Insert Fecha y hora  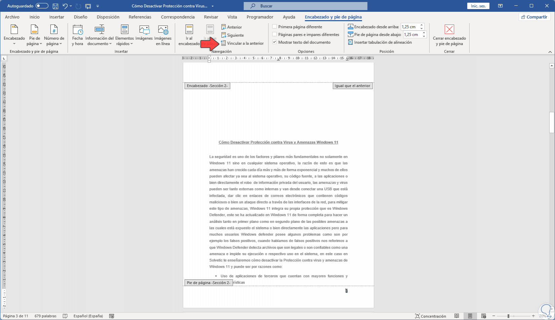(x=77, y=35)
